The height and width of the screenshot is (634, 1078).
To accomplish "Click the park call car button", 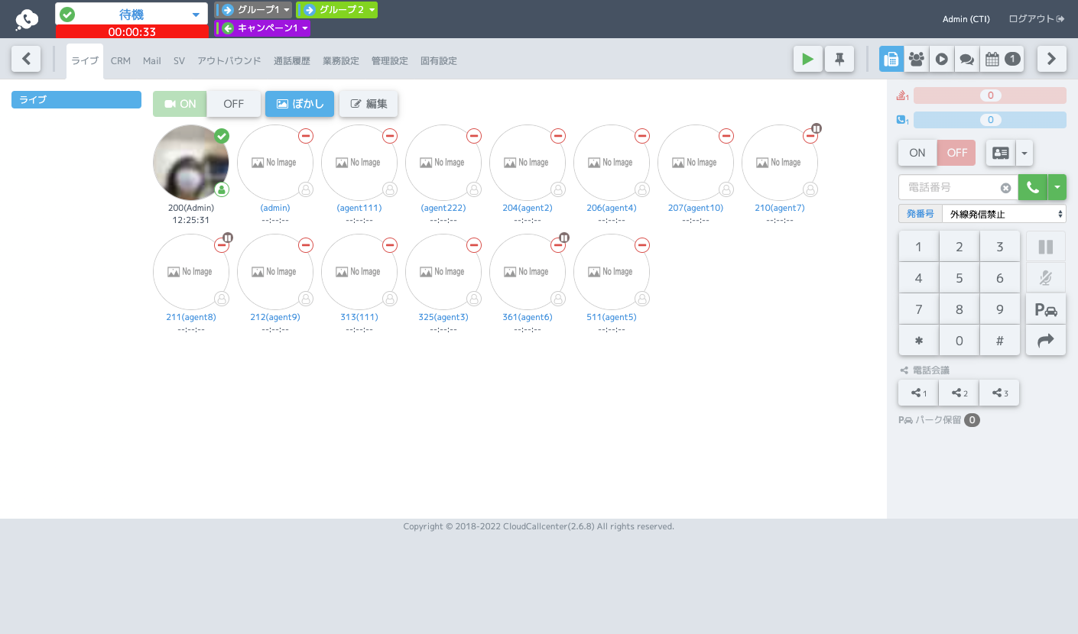I will (1046, 309).
